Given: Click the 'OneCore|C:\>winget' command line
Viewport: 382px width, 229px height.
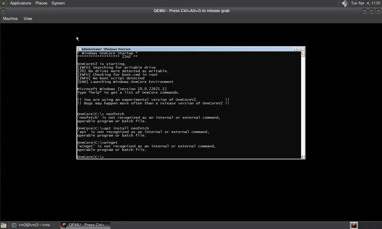Looking at the screenshot, I should pyautogui.click(x=97, y=143).
